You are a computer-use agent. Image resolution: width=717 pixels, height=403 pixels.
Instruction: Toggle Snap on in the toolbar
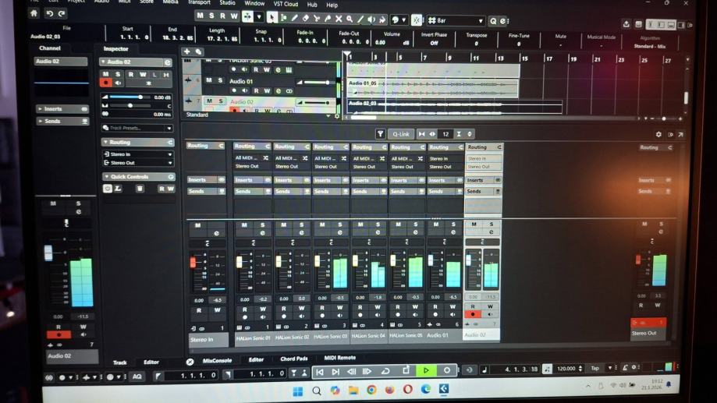(x=416, y=20)
